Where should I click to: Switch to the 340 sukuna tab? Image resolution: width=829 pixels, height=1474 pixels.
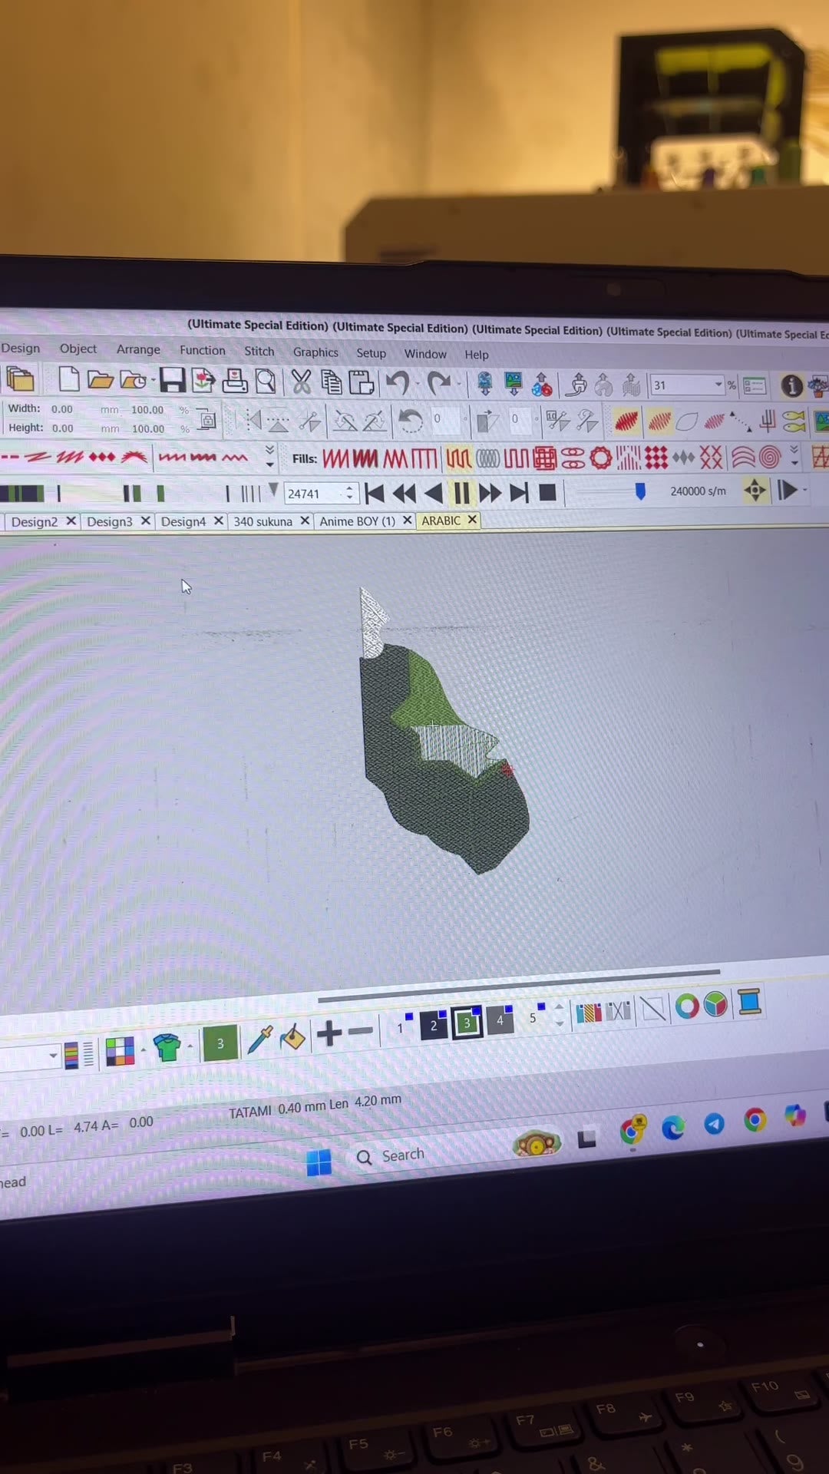[263, 521]
